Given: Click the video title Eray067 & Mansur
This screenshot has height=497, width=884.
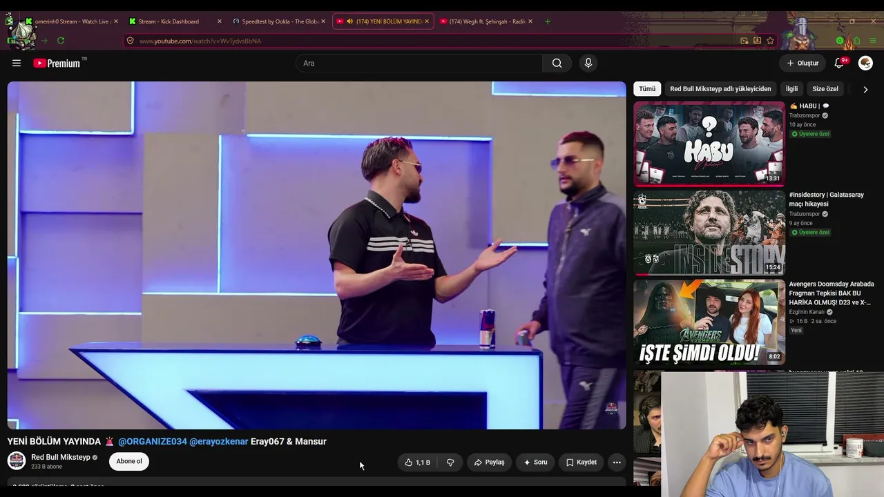Looking at the screenshot, I should click(289, 442).
